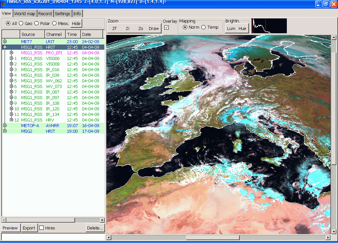Select the Temp mapping radio button
The image size is (338, 243).
coord(204,27)
